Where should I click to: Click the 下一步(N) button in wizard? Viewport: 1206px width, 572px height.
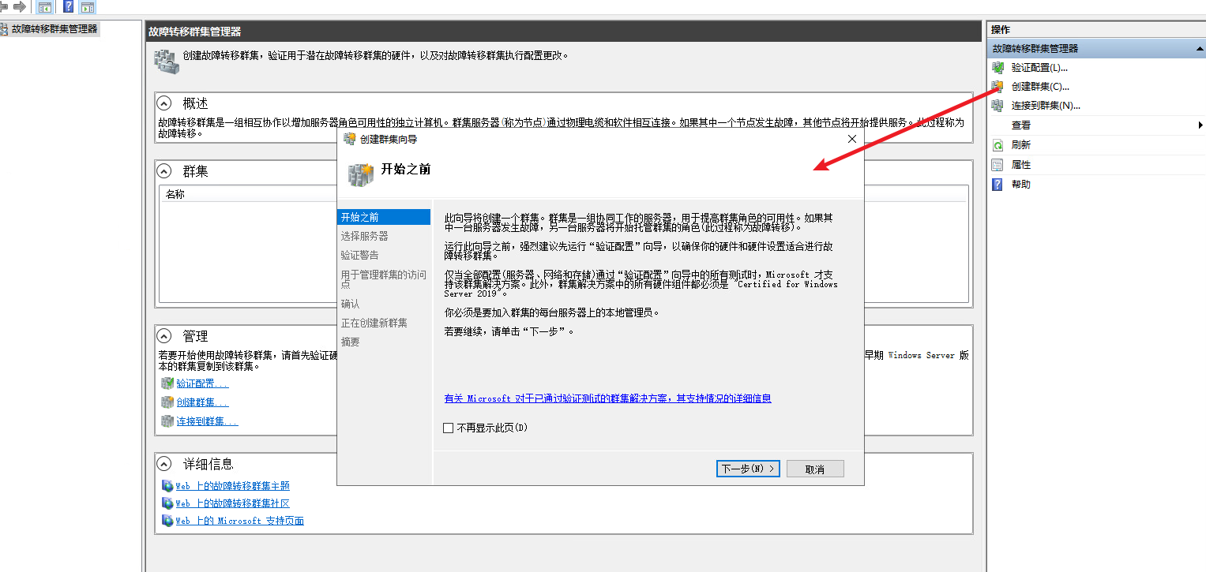click(748, 469)
